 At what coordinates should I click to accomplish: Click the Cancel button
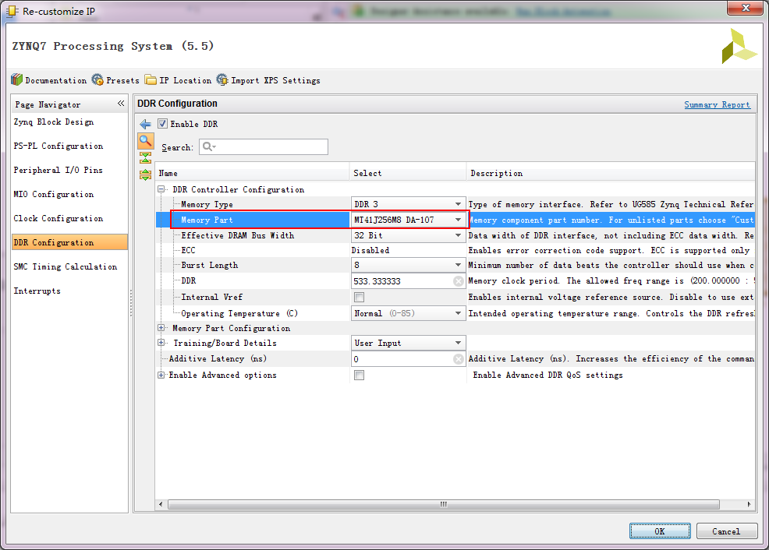[726, 531]
